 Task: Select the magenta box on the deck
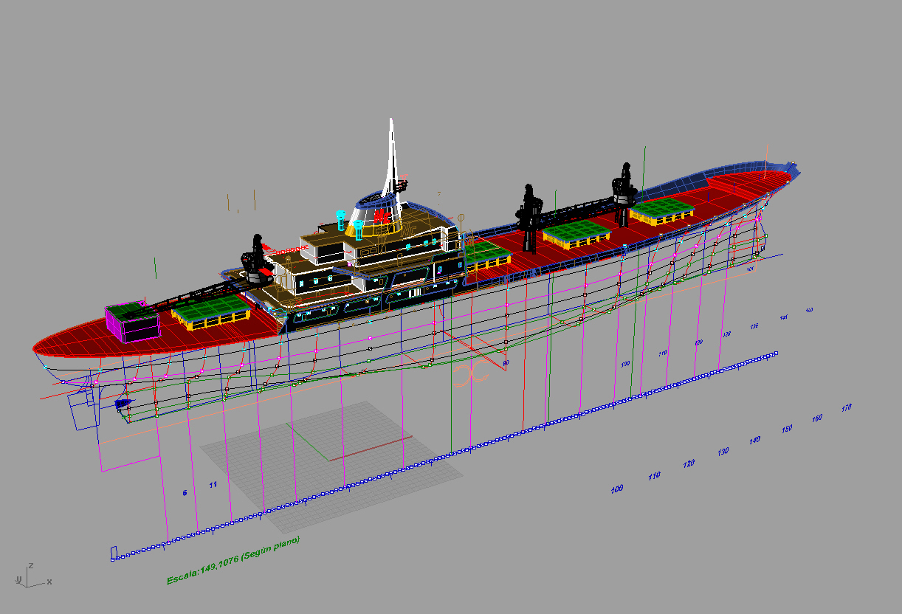132,322
